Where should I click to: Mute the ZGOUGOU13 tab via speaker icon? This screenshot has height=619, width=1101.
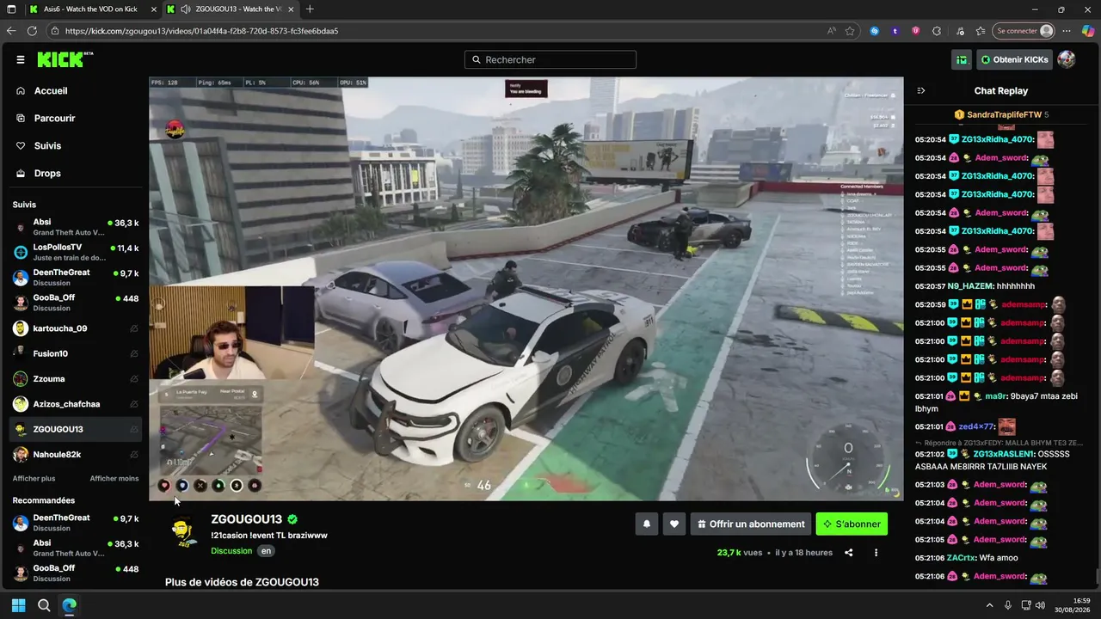[x=186, y=9]
